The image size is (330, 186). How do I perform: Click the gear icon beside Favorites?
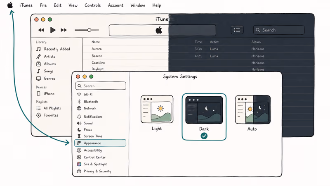click(38, 115)
